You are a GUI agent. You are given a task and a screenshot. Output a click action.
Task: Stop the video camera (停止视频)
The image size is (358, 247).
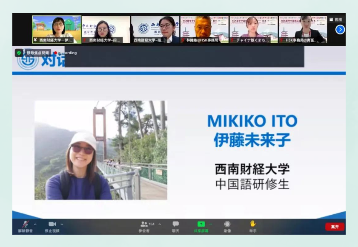[x=52, y=225]
